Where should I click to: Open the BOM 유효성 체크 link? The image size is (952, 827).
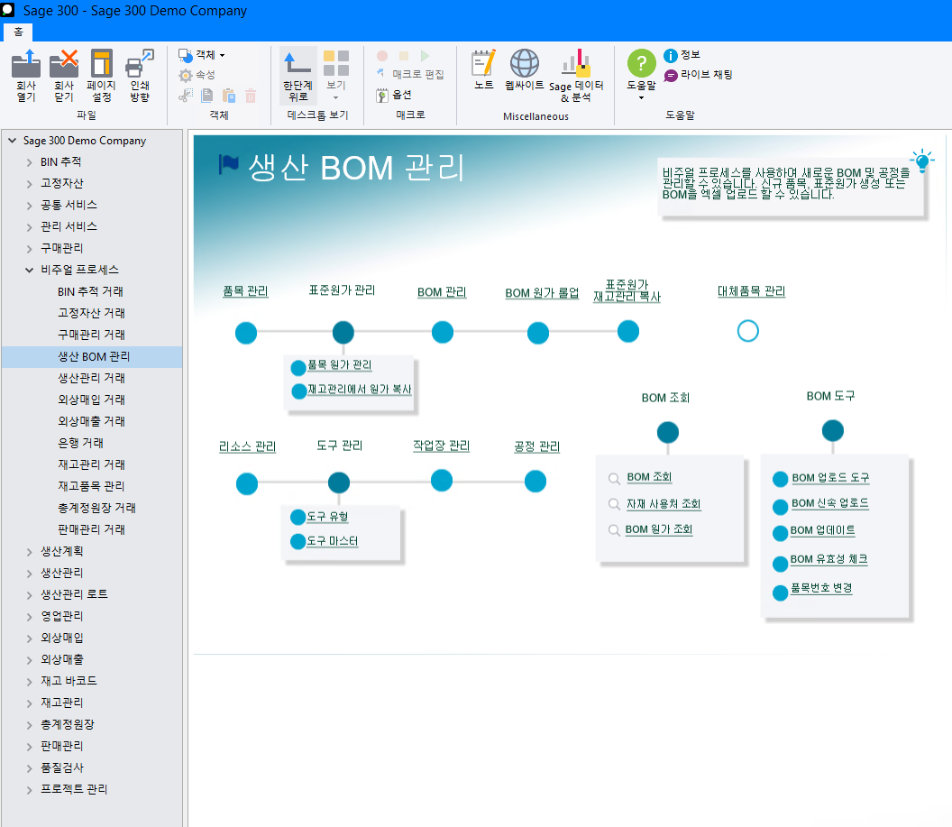coord(828,559)
